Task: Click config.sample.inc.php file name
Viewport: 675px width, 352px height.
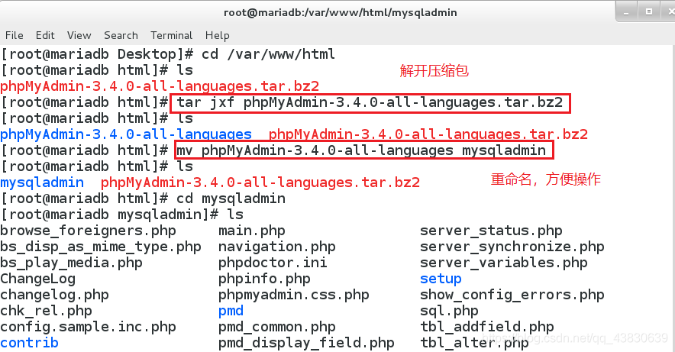Action: tap(88, 327)
